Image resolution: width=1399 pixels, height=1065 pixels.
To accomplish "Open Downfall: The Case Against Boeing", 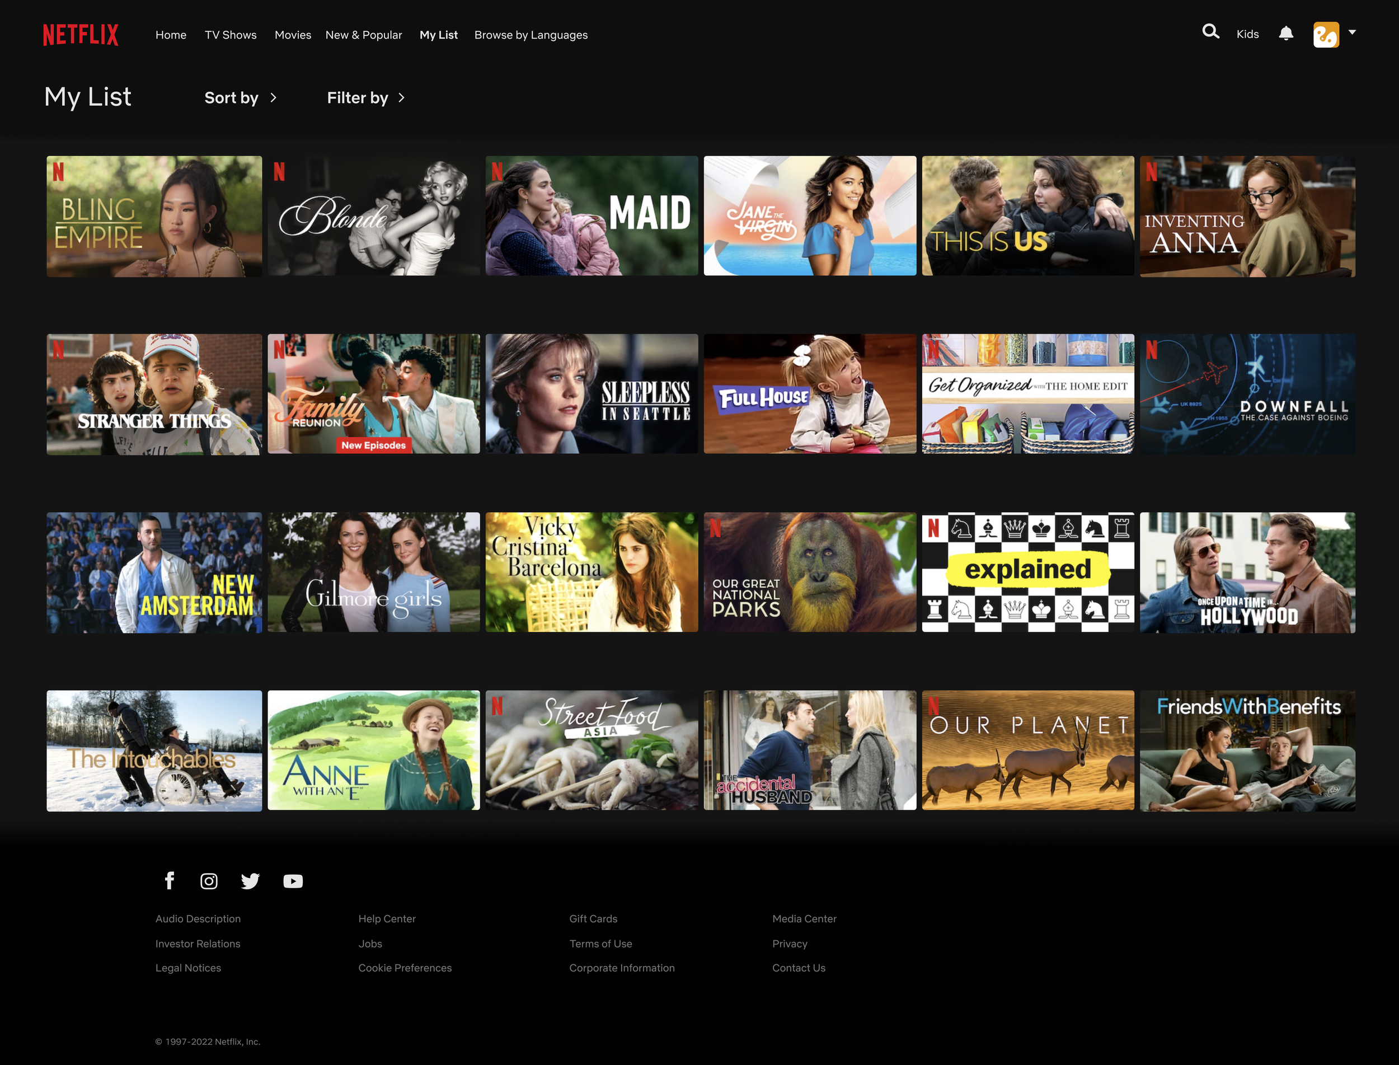I will (1247, 395).
